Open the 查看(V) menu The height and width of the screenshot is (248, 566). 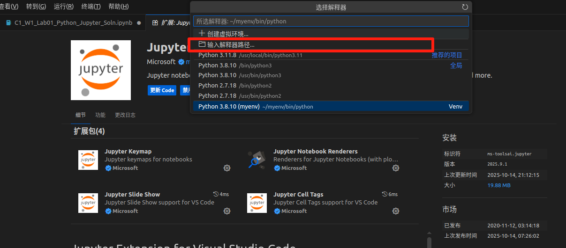tap(9, 7)
